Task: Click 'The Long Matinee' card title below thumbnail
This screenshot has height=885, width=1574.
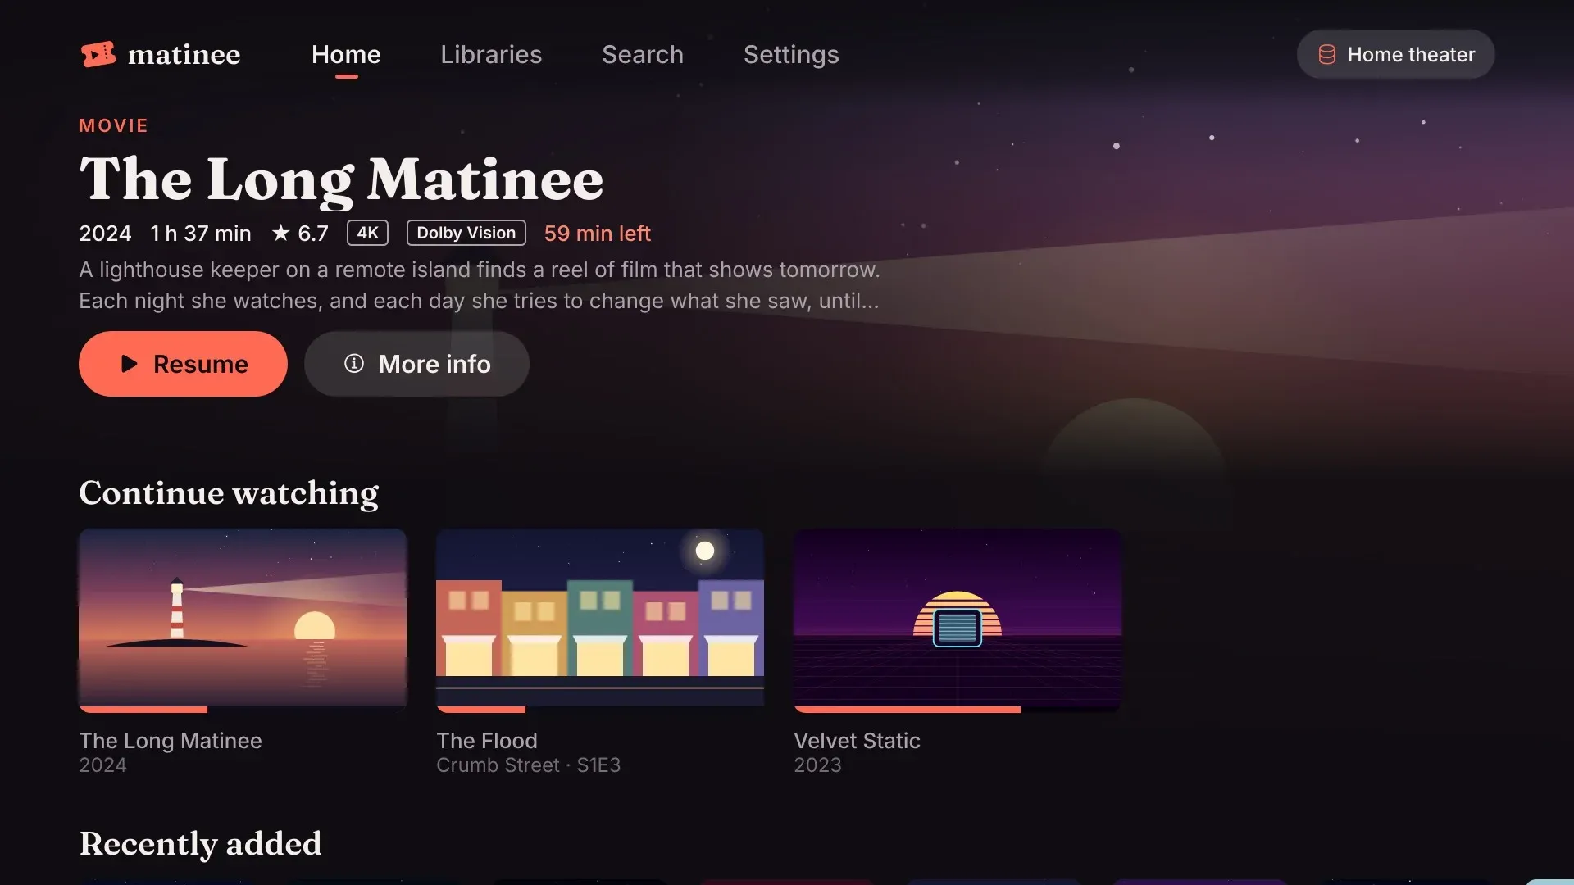Action: tap(171, 741)
